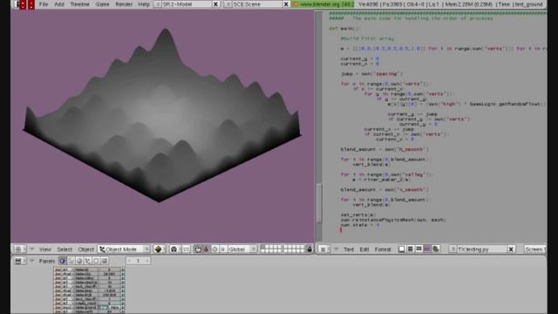Enable the translate manipulator triangle icon

(206, 249)
